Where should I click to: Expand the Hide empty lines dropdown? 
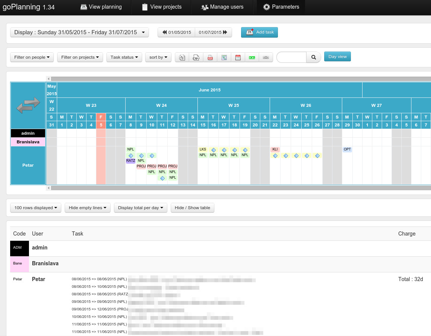[87, 208]
